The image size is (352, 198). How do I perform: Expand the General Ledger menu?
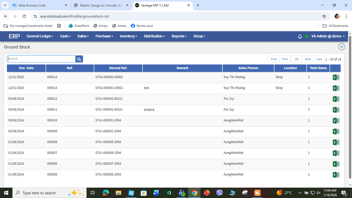tap(40, 36)
